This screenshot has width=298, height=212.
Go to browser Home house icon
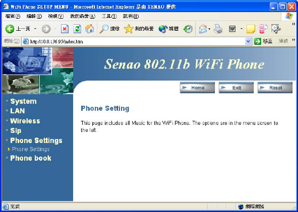tap(90, 29)
